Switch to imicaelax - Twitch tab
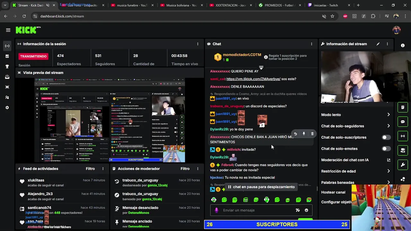 point(329,5)
